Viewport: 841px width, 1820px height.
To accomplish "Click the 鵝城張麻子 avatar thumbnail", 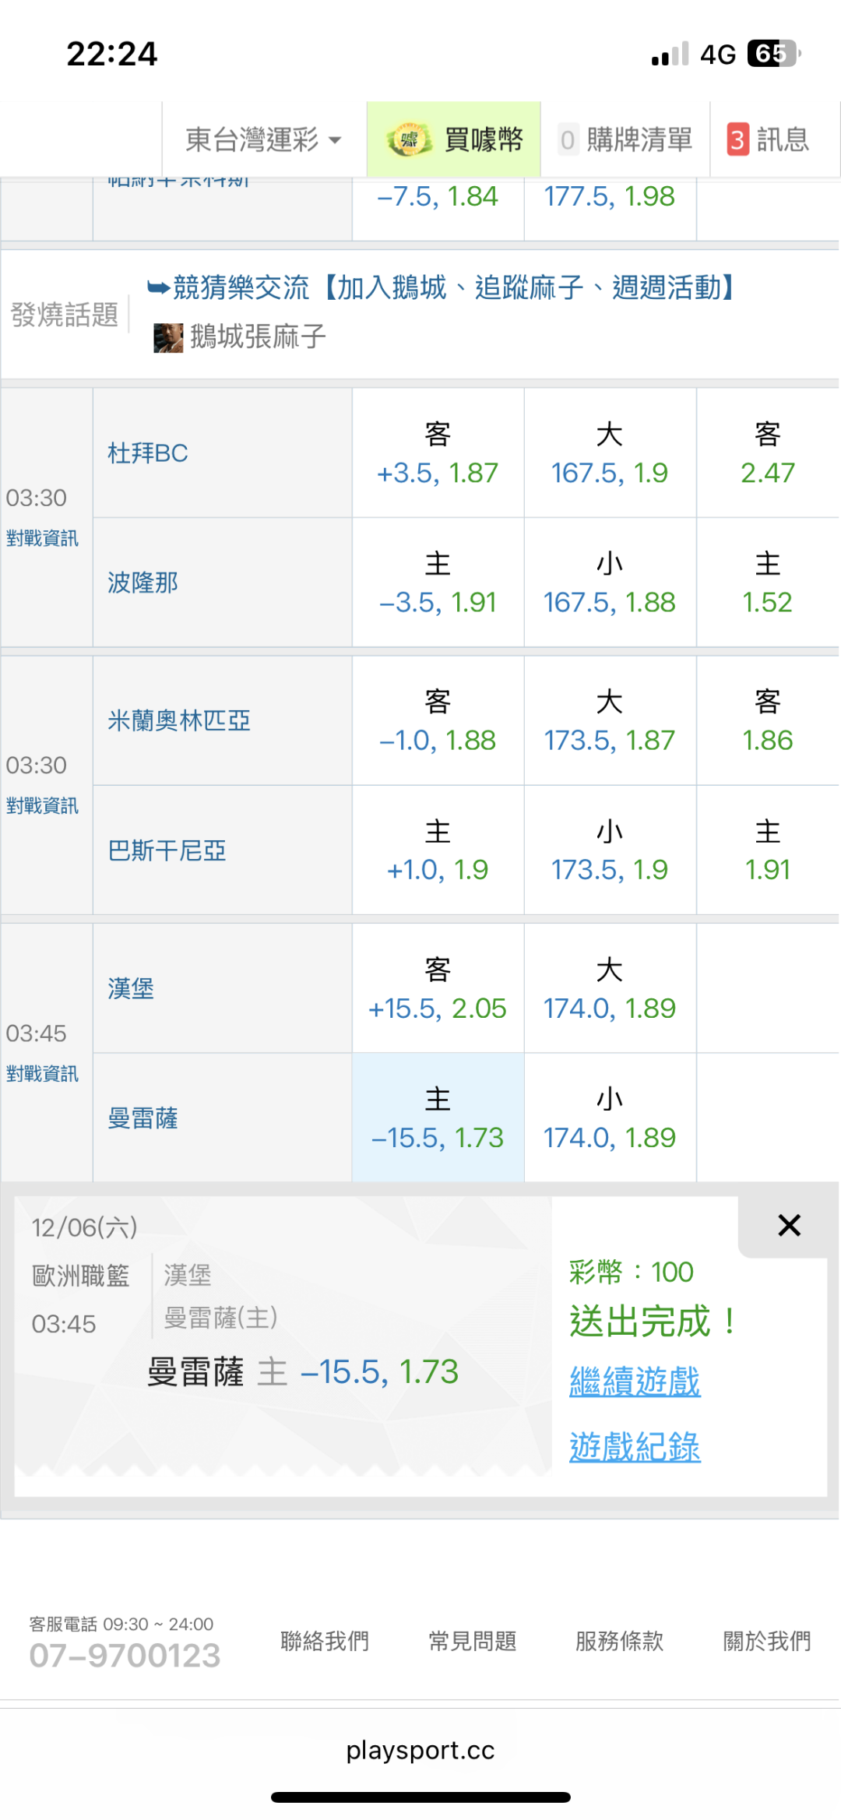I will click(x=168, y=338).
